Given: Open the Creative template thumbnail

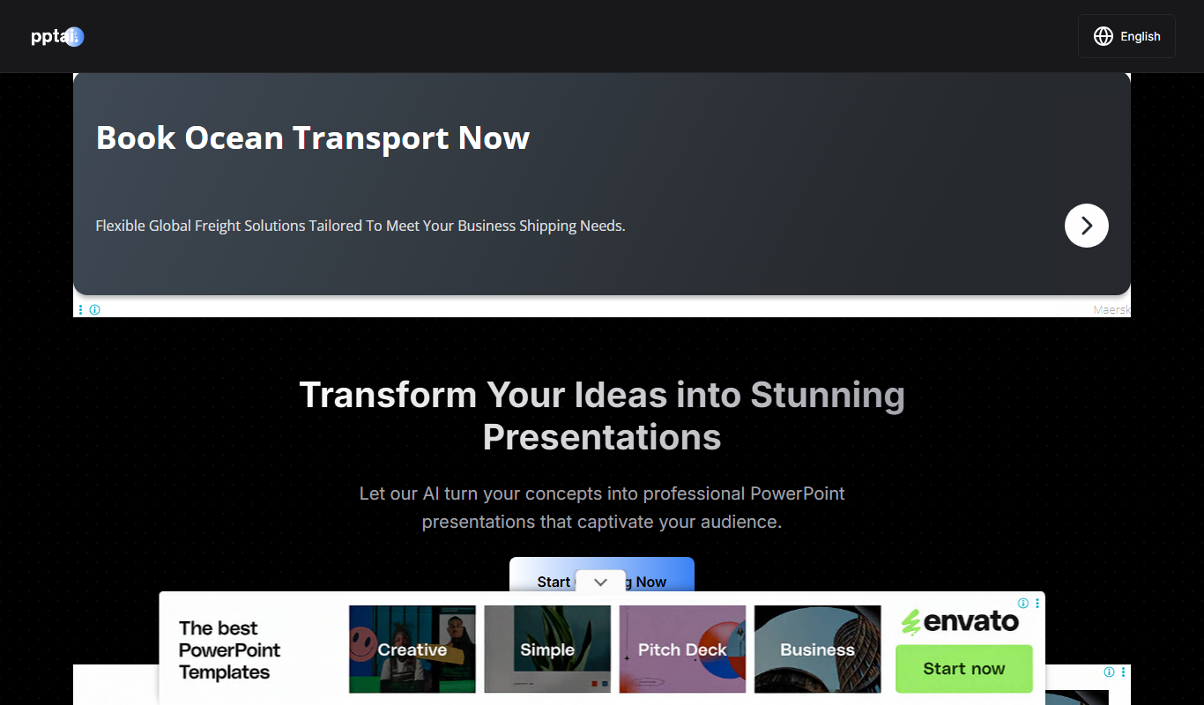Looking at the screenshot, I should (412, 649).
